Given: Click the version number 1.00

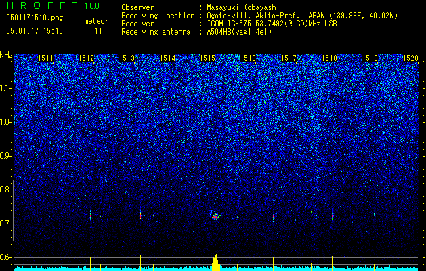Looking at the screenshot, I should 92,5.
